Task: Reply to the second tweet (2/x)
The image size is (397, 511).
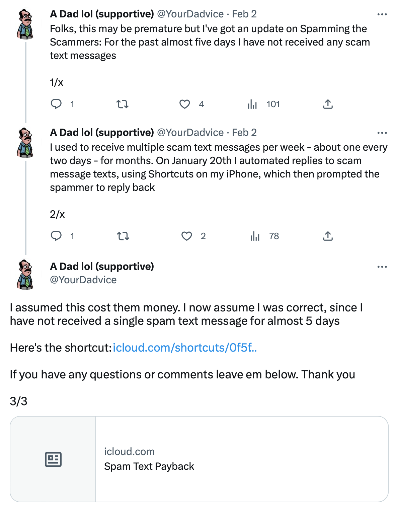Action: [56, 236]
